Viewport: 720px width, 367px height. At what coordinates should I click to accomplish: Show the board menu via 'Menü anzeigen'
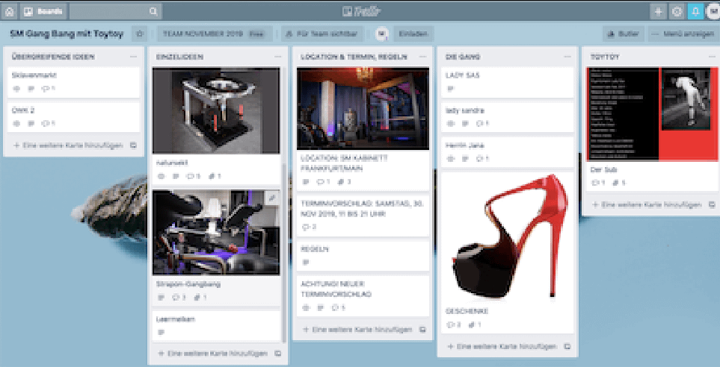point(680,34)
